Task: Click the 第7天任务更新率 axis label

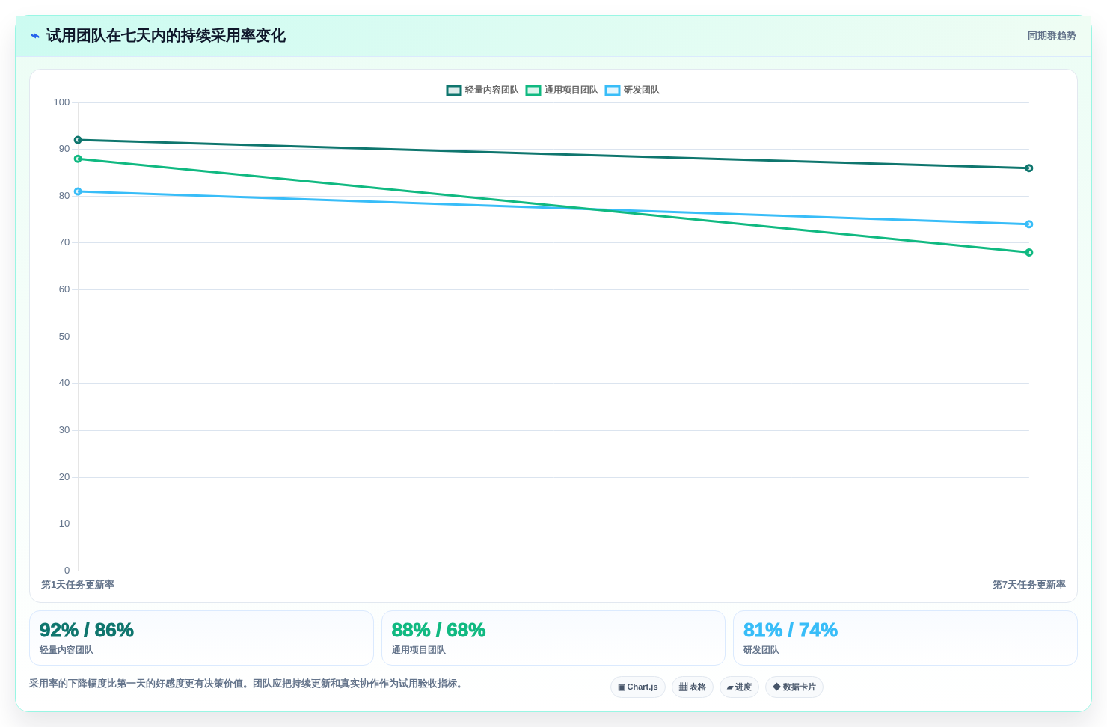Action: (x=1029, y=585)
